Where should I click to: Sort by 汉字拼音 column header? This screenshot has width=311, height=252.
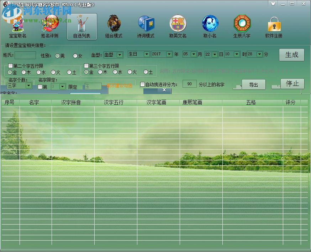pos(71,103)
